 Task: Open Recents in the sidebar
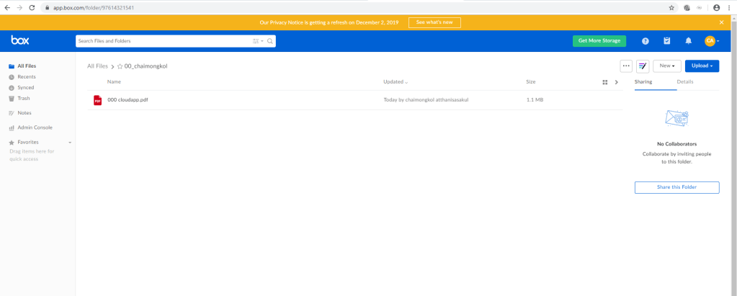coord(27,76)
